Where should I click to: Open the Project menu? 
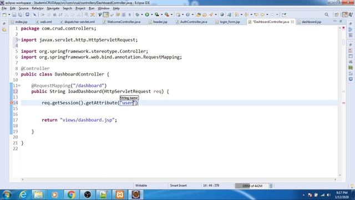coord(80,8)
